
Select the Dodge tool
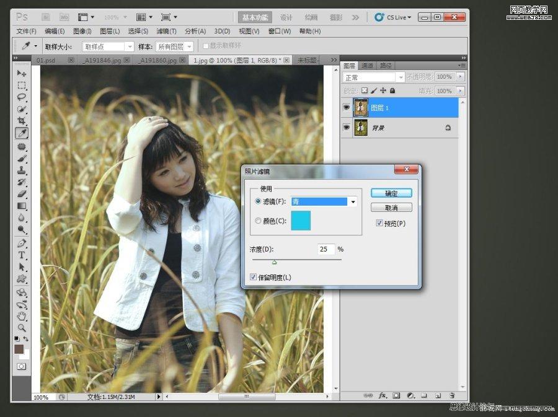point(22,229)
